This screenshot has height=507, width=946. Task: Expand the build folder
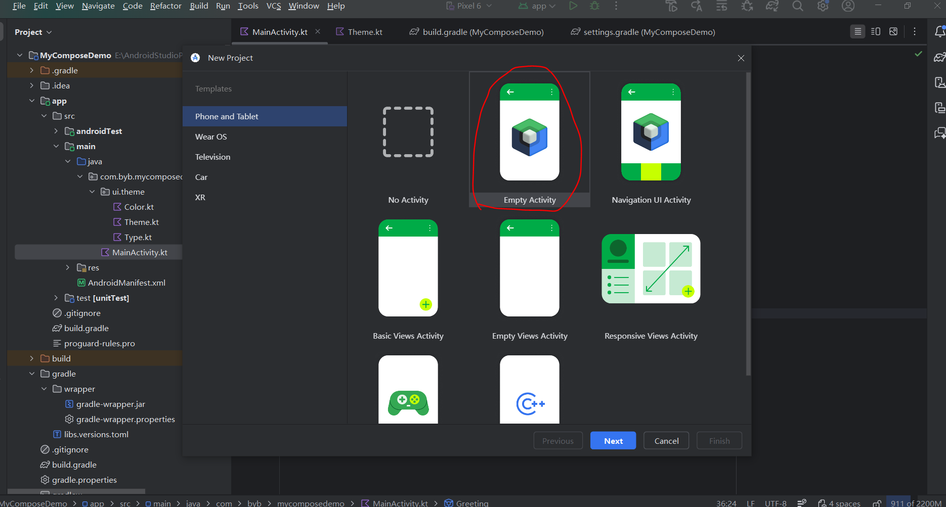[x=32, y=358]
